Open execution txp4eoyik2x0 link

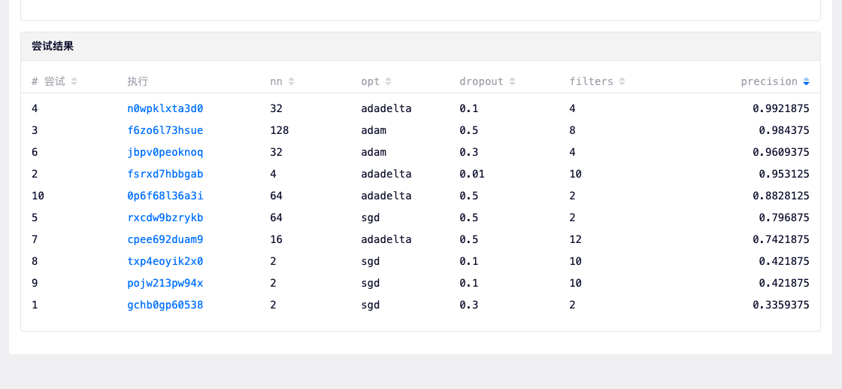165,261
